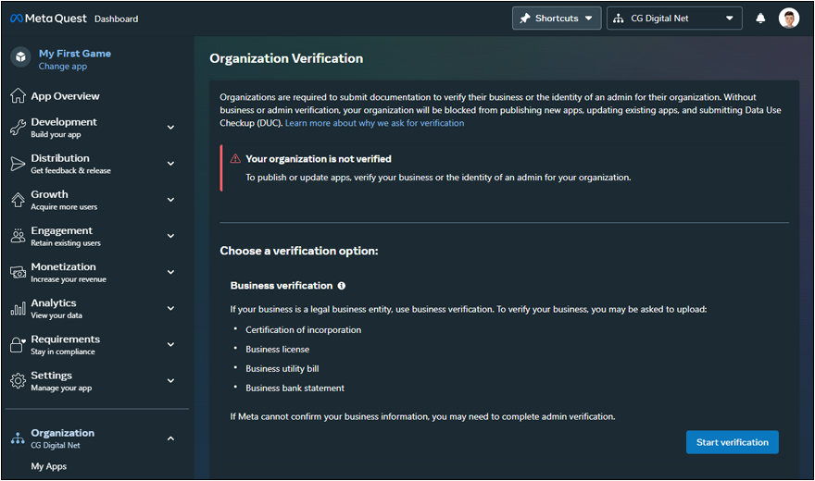Screen dimensions: 815x481
Task: Select the Analytics menu label
Action: [x=54, y=303]
